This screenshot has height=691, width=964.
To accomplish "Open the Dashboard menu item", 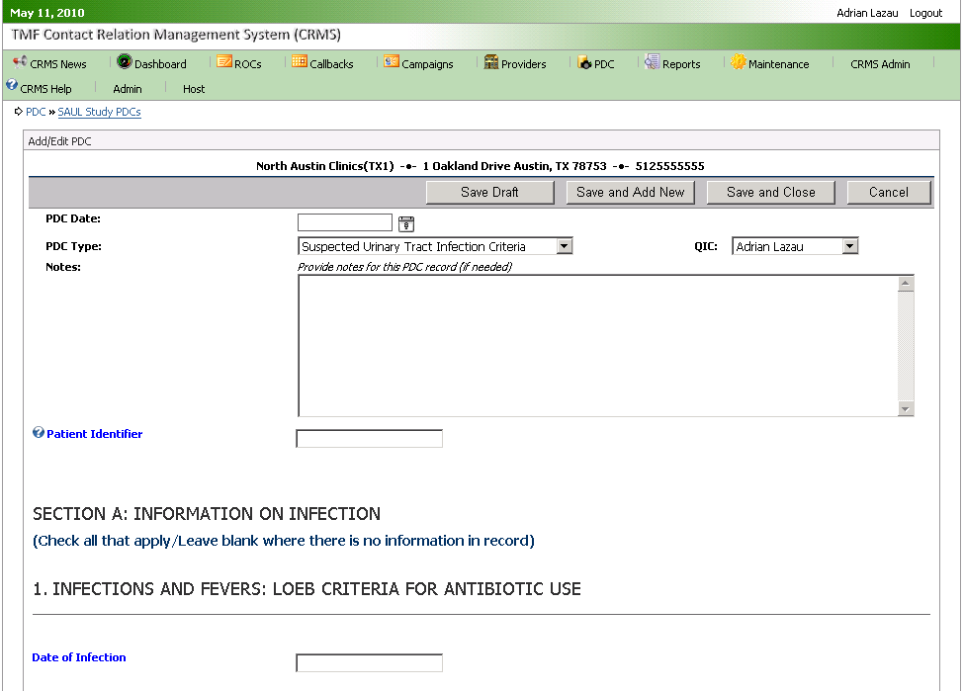I will coord(160,64).
